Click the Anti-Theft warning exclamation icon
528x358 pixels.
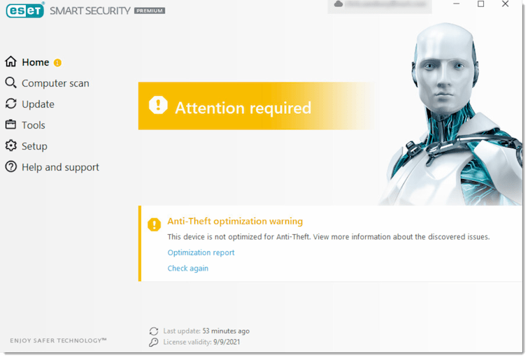(155, 224)
